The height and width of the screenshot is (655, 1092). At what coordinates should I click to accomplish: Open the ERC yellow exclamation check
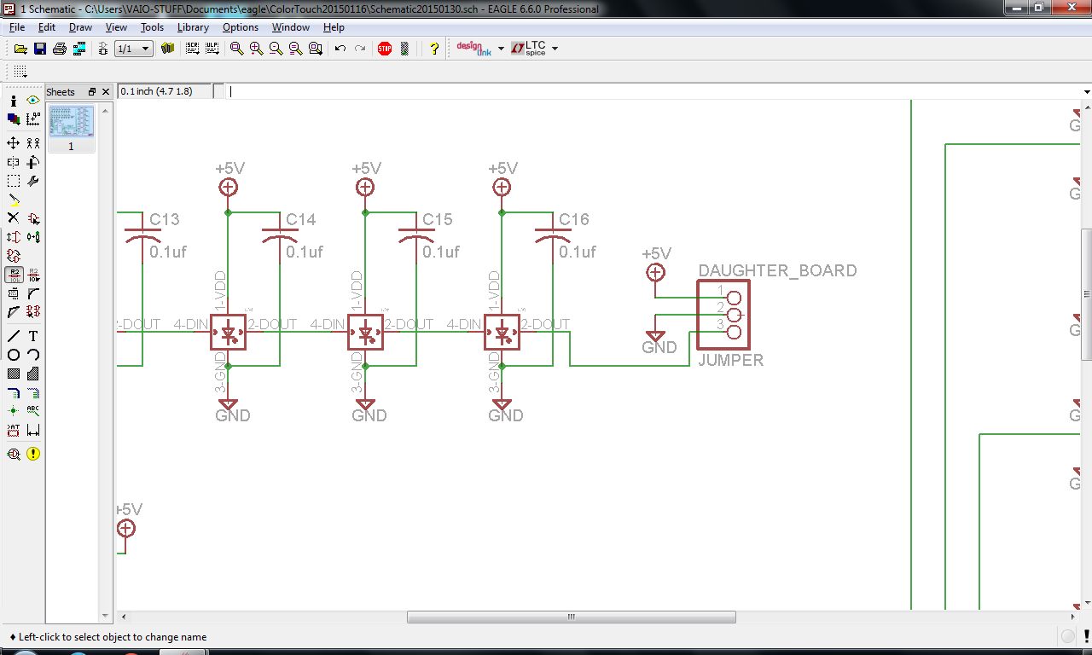(33, 454)
